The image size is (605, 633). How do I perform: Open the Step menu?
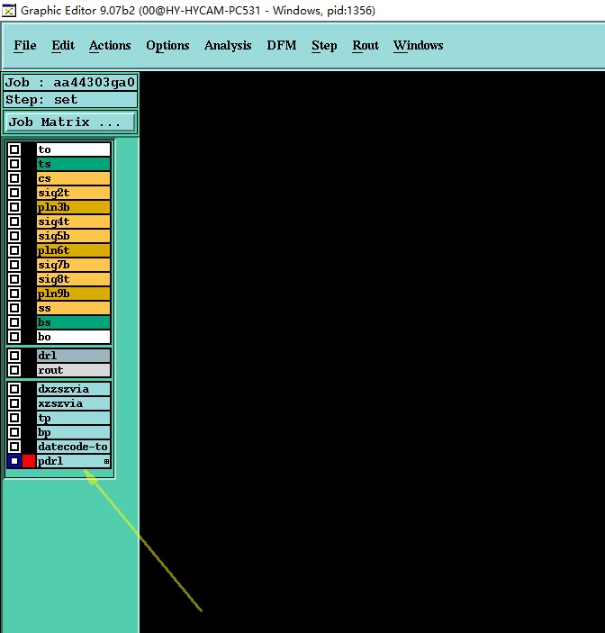[x=324, y=45]
